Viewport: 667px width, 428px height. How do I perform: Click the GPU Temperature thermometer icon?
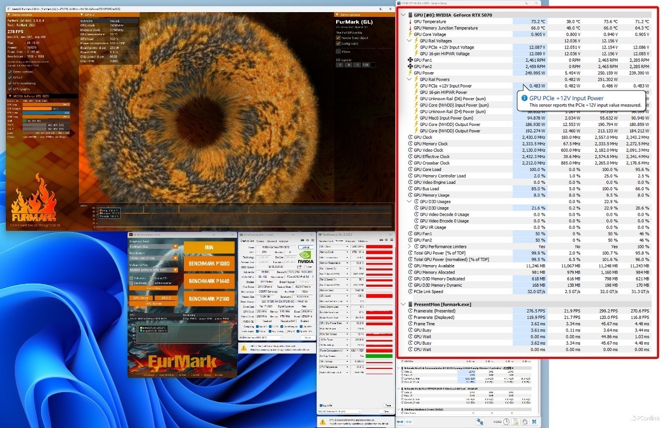point(410,22)
